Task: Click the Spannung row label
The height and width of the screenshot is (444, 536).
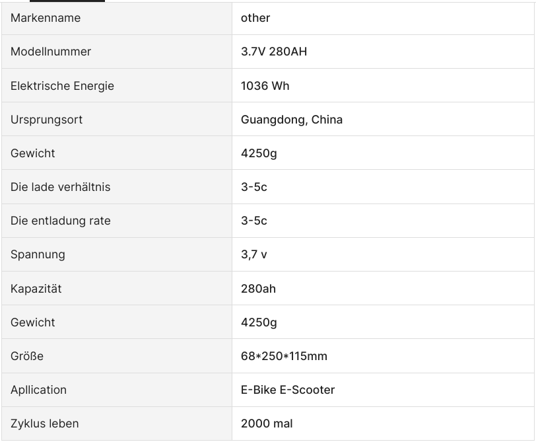Action: point(38,254)
